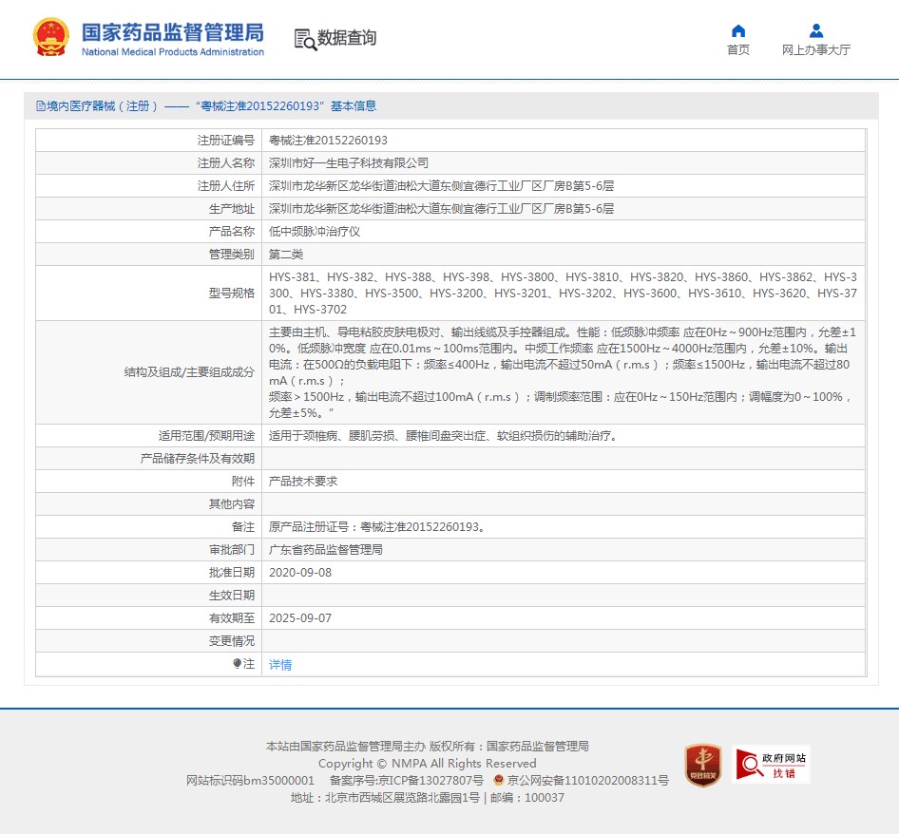Click the 适用范围 intended use text
The width and height of the screenshot is (899, 834).
pyautogui.click(x=445, y=436)
